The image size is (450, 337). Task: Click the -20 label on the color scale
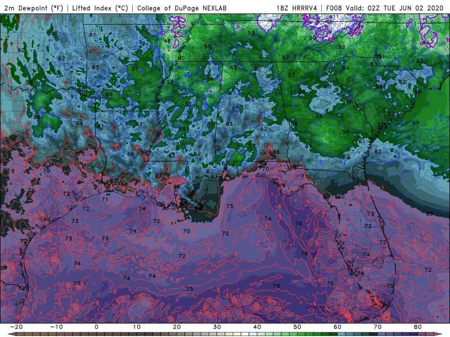16,327
